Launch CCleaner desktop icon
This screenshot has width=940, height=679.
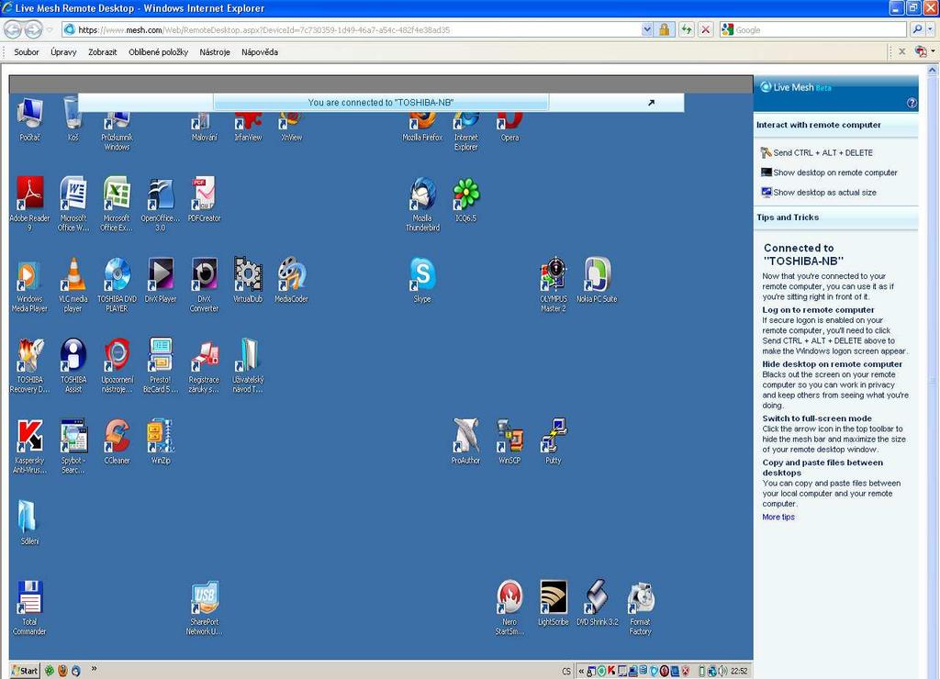[x=117, y=442]
